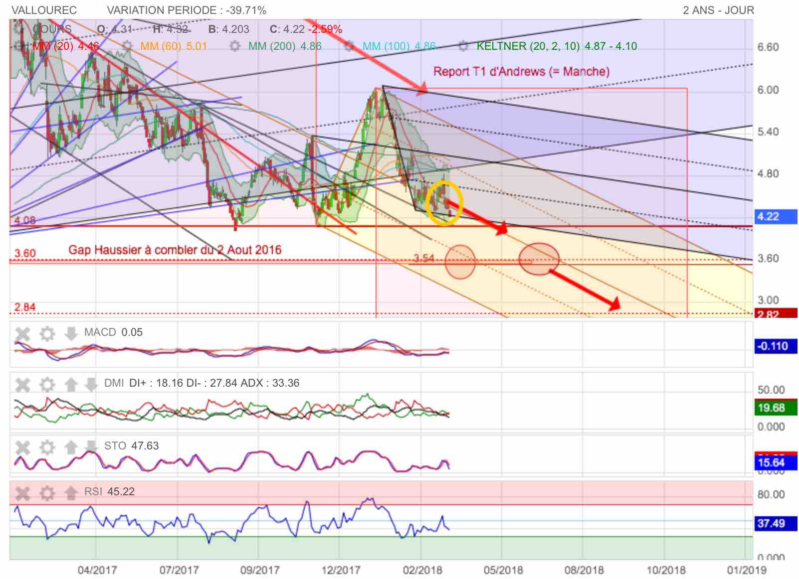Click the MM (100) 4.86 label
Screen dimensions: 799x579
[399, 46]
